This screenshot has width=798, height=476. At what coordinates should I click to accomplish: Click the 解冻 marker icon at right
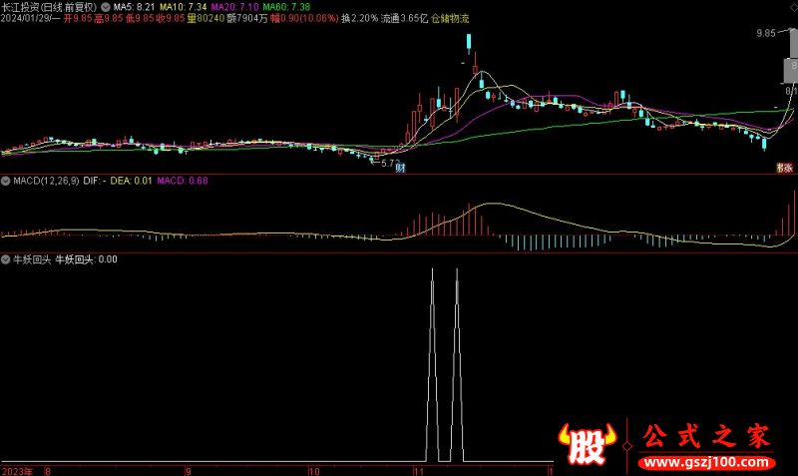tap(785, 168)
